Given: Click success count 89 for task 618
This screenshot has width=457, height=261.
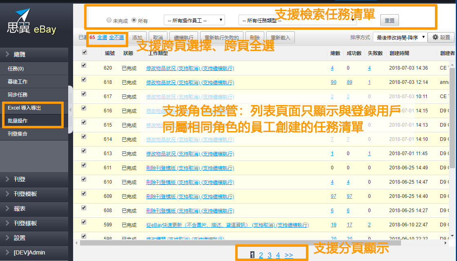Looking at the screenshot, I should point(349,82).
